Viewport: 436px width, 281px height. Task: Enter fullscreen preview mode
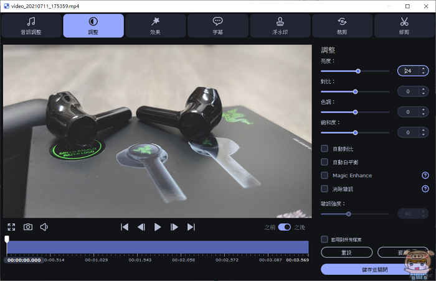pyautogui.click(x=11, y=227)
